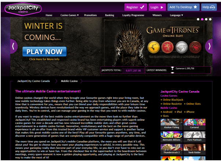Image resolution: width=221 pixels, height=161 pixels.
Task: Expand the Casino Games dropdown menu
Action: point(70,15)
